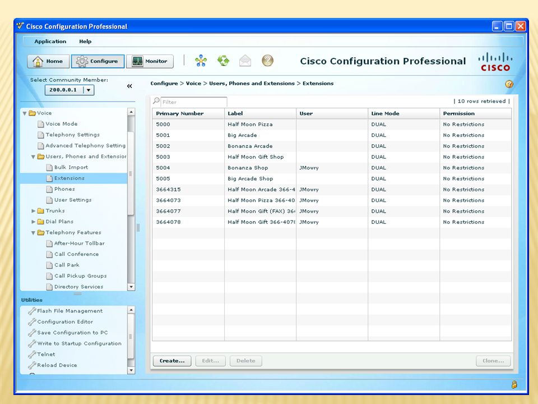
Task: Collapse Users, Phones and Extensions folder
Action: pos(33,157)
